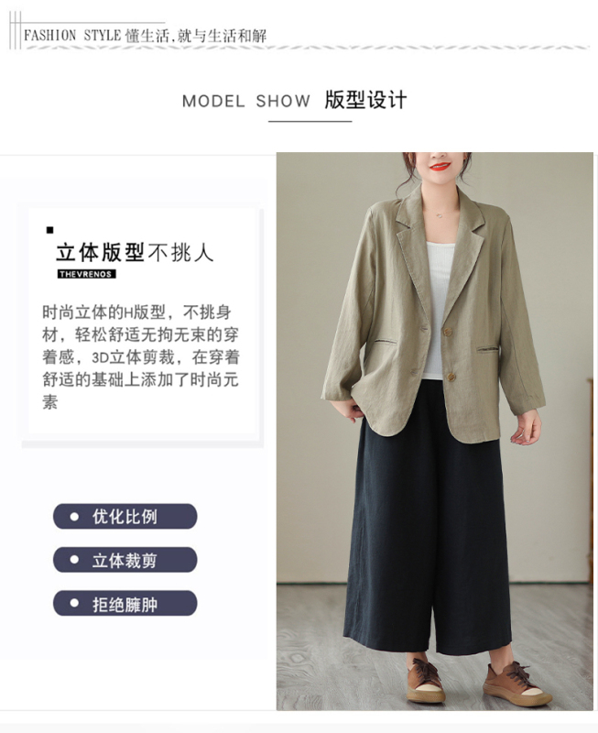Click the small black square above 立体版型
598x733 pixels.
(50, 230)
